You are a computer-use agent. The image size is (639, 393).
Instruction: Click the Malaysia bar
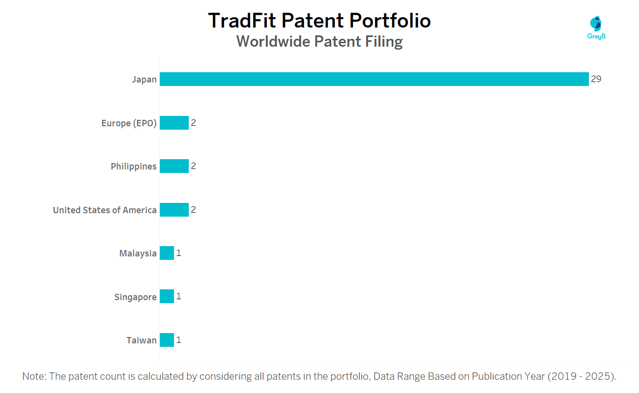pos(167,253)
